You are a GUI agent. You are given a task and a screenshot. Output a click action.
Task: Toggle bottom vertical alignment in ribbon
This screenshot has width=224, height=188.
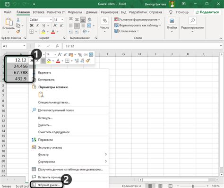(83, 20)
